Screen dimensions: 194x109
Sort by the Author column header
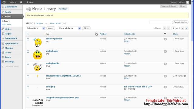pyautogui.click(x=103, y=34)
